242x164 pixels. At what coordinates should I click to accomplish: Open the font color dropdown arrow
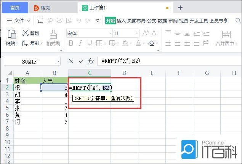tap(144, 43)
